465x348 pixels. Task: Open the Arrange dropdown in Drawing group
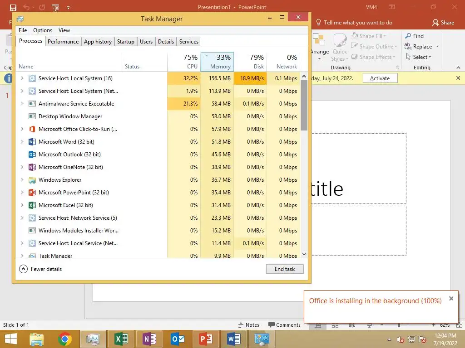[319, 47]
